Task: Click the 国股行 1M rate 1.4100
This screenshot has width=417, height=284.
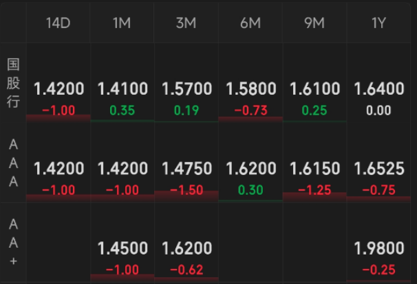Action: (x=122, y=89)
